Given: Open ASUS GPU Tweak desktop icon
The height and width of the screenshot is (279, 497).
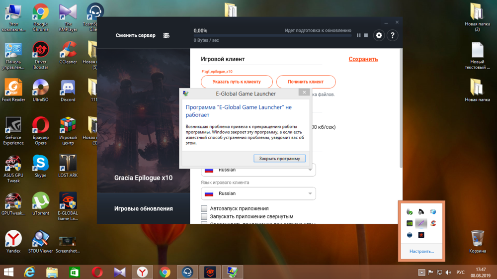Looking at the screenshot, I should [13, 169].
